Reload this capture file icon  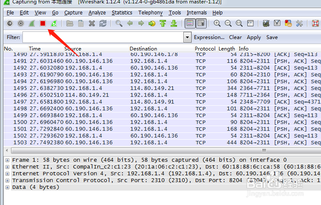103,23
